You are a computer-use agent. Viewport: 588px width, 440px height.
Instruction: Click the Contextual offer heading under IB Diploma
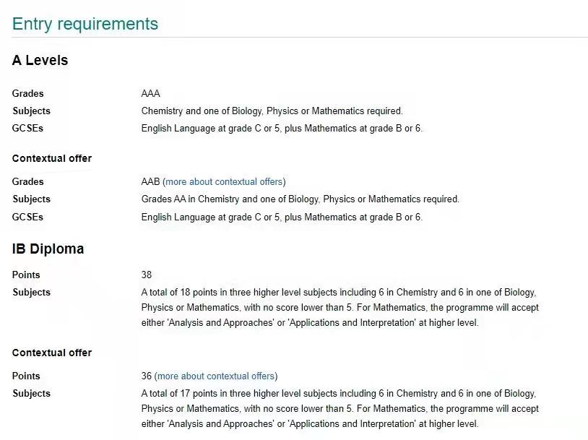coord(52,353)
